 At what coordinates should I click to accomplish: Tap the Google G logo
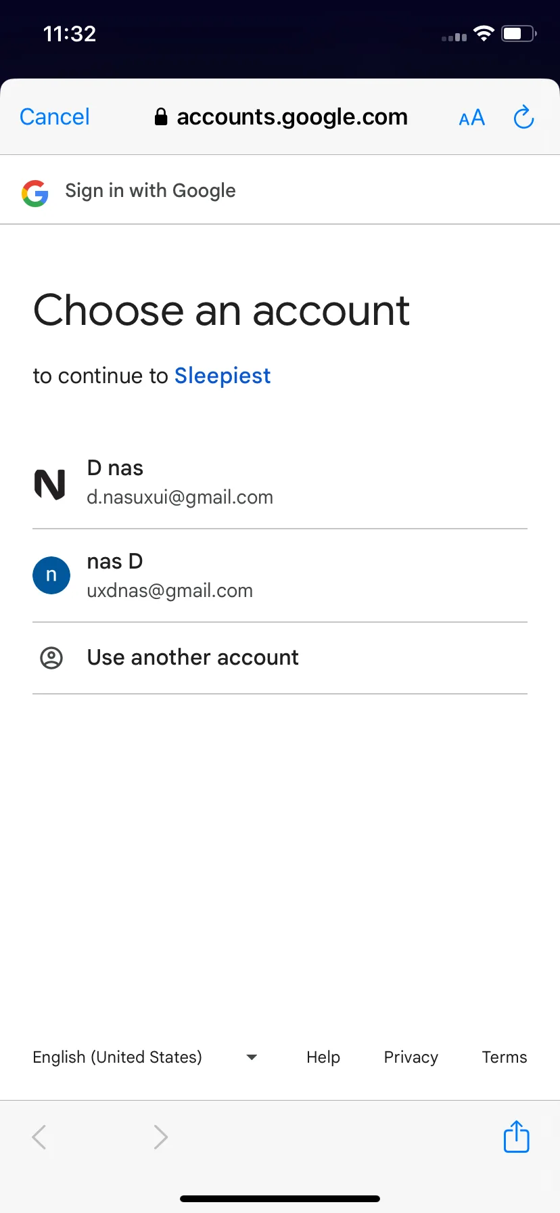35,193
